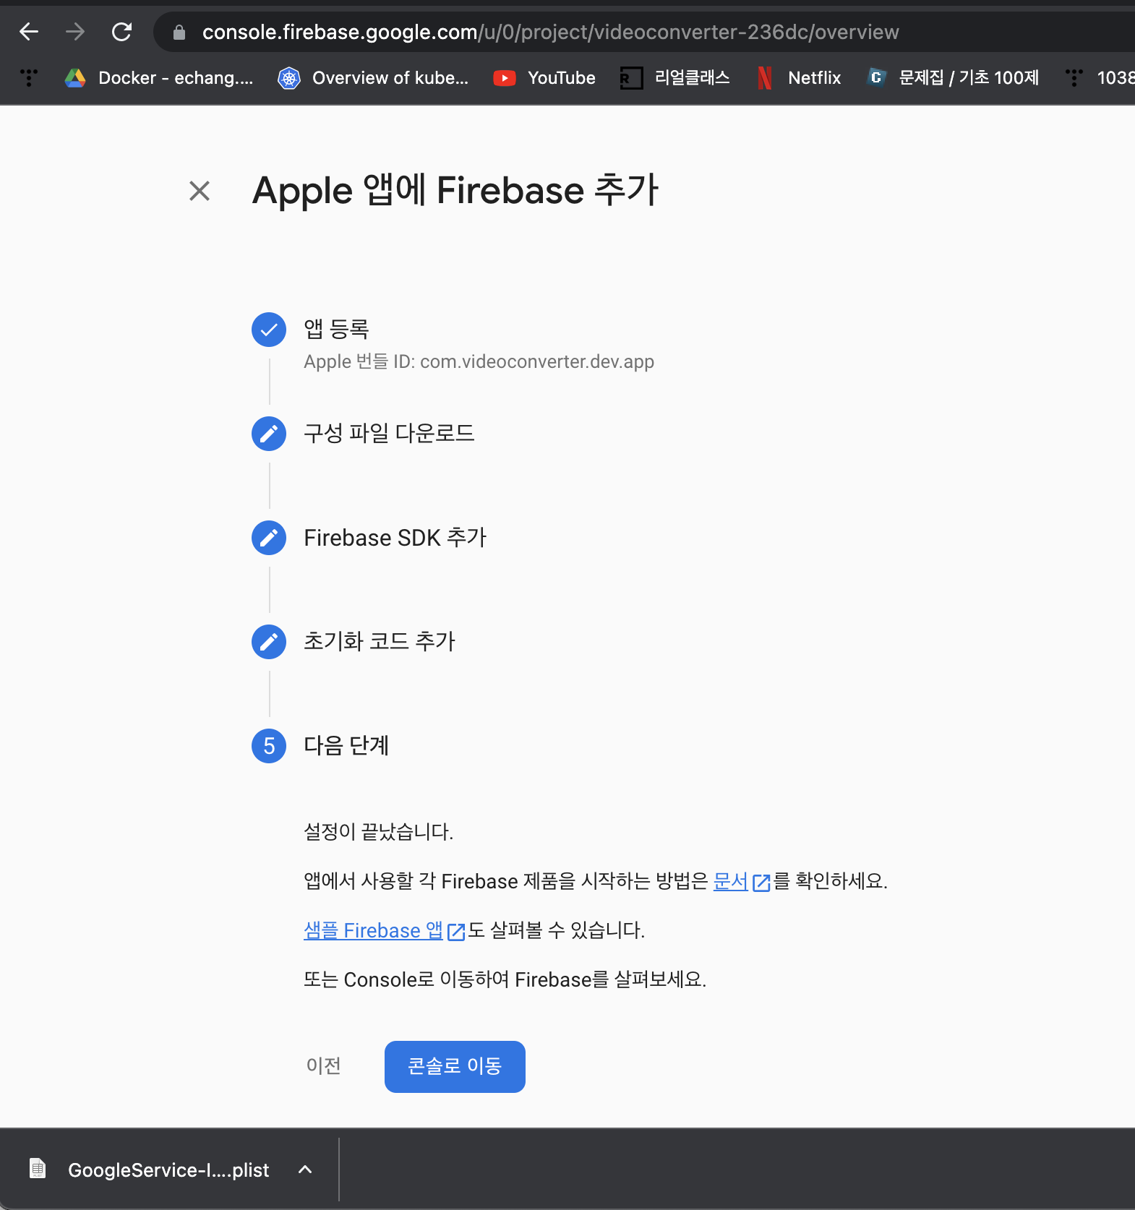The width and height of the screenshot is (1135, 1210).
Task: Edit the 초기화 코드 추가 step pencil
Action: [269, 642]
